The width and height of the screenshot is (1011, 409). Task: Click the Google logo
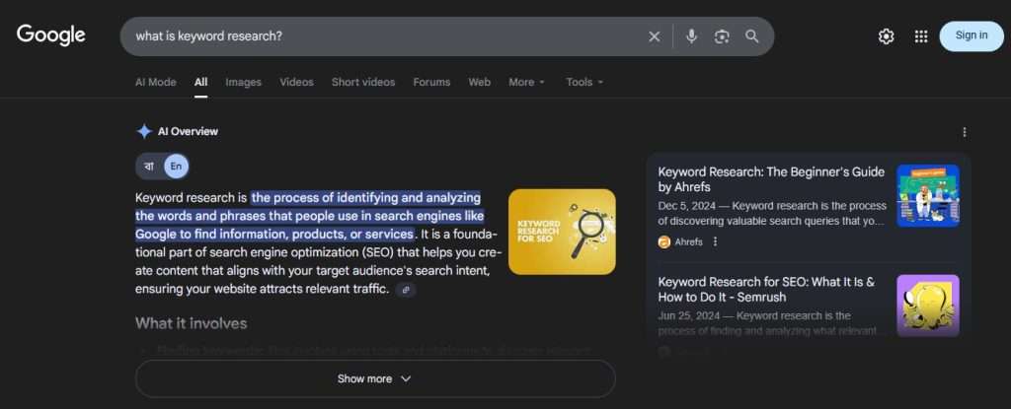[51, 35]
